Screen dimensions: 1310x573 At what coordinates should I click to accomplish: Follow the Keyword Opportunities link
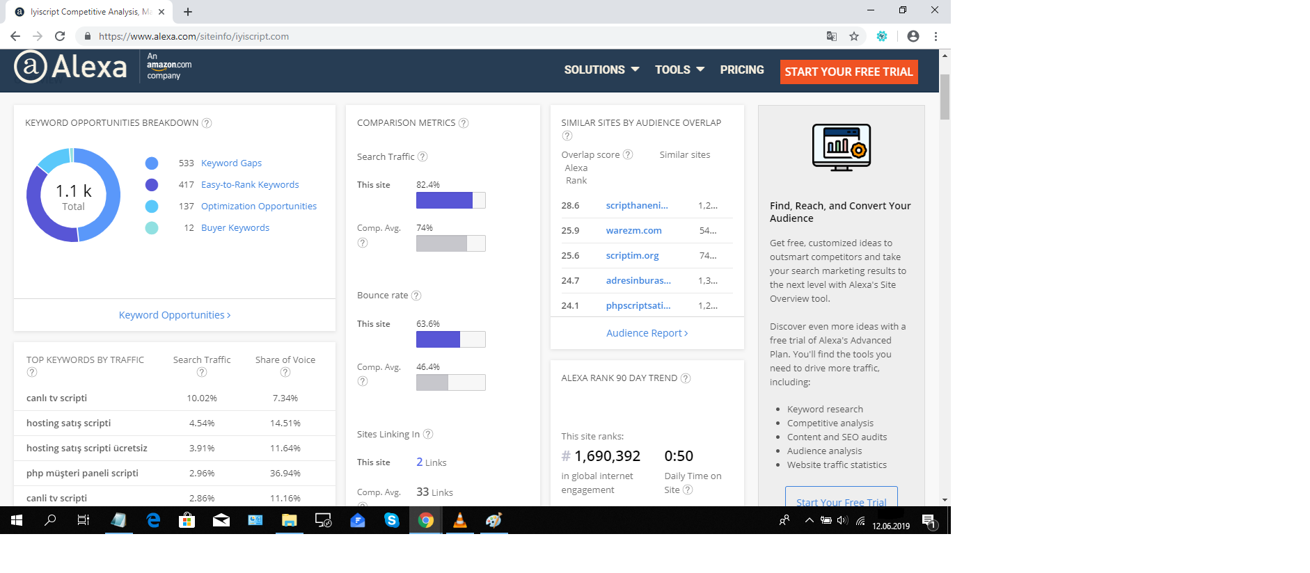[x=175, y=315]
